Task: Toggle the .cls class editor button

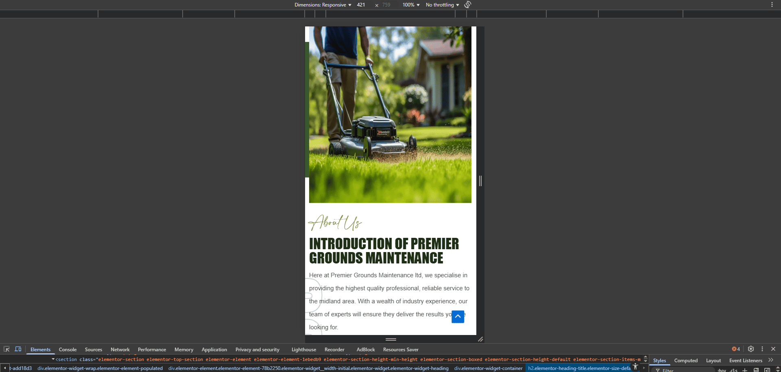Action: click(733, 370)
